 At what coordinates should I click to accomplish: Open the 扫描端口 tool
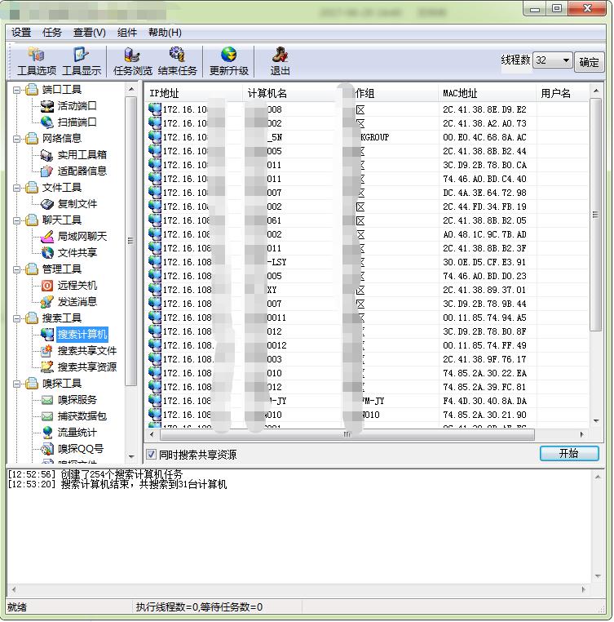pos(77,122)
